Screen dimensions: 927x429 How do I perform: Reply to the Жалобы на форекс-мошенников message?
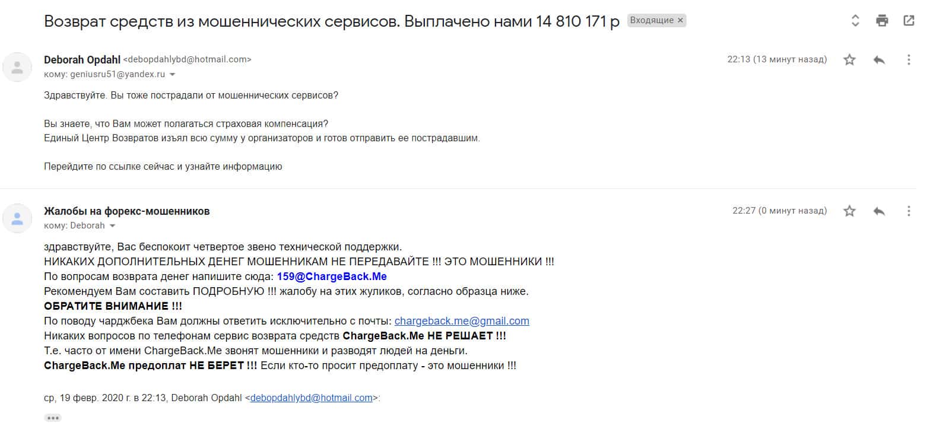(x=880, y=211)
